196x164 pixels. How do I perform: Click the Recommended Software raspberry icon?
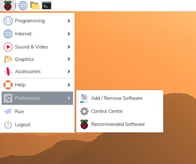click(84, 124)
